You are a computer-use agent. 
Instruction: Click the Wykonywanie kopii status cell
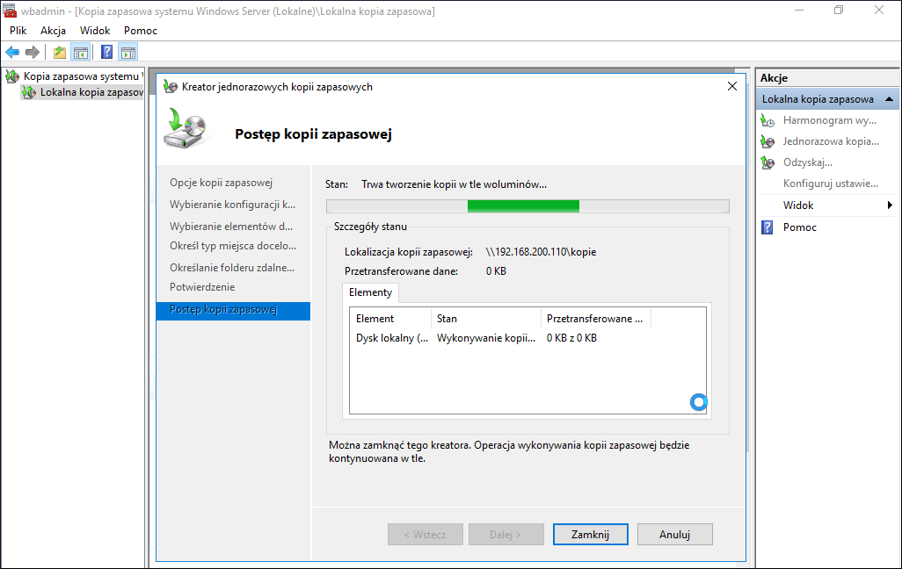[x=486, y=338]
